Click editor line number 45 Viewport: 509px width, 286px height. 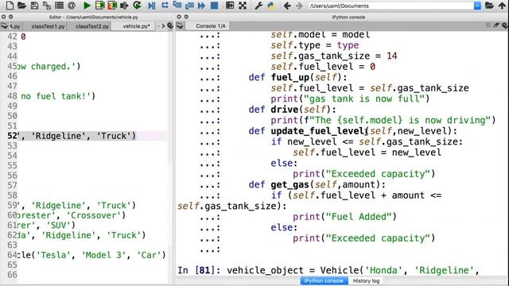[x=12, y=67]
